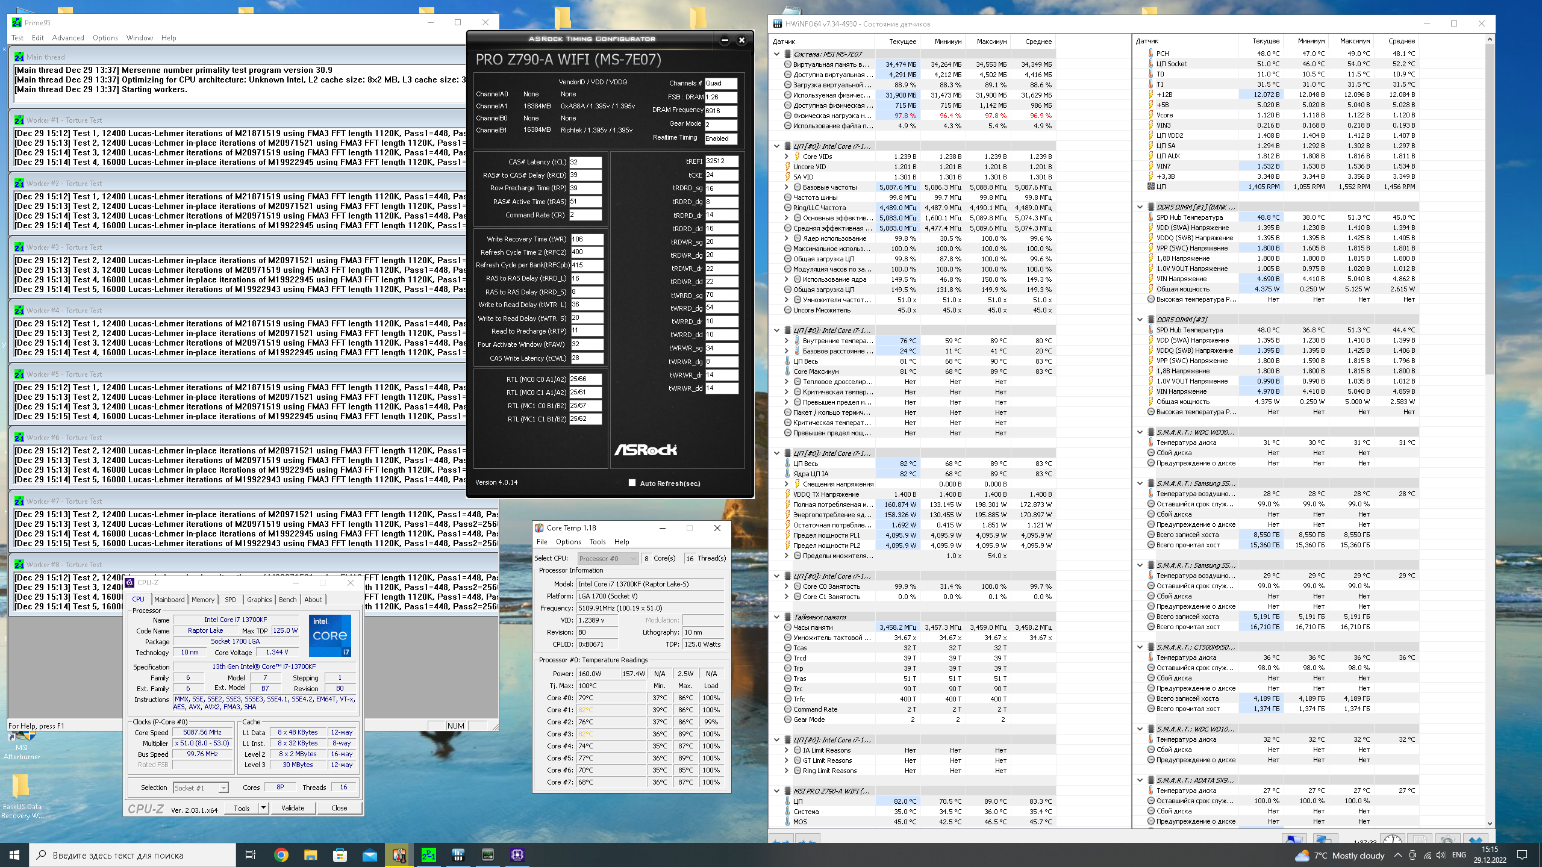The height and width of the screenshot is (867, 1542).
Task: Enable Auto Refresh checkbox in Timing Configurator
Action: point(632,483)
